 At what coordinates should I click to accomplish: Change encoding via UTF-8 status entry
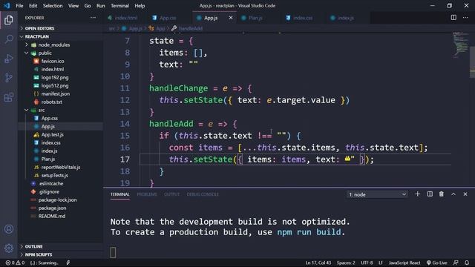point(367,263)
